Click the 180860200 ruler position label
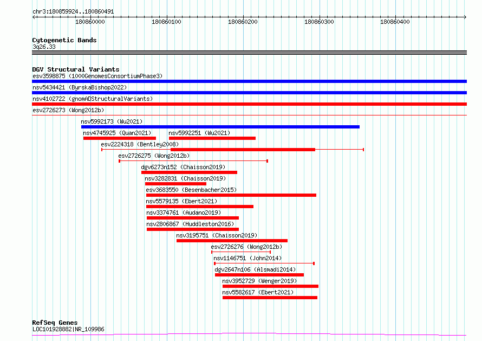The width and height of the screenshot is (482, 341). point(243,22)
